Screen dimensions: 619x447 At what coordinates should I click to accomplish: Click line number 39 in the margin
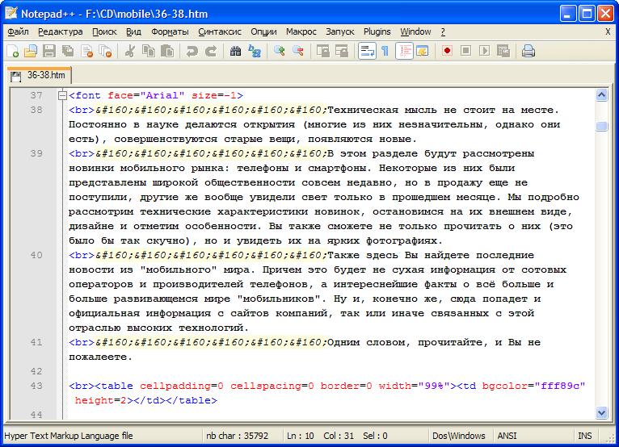[x=36, y=153]
